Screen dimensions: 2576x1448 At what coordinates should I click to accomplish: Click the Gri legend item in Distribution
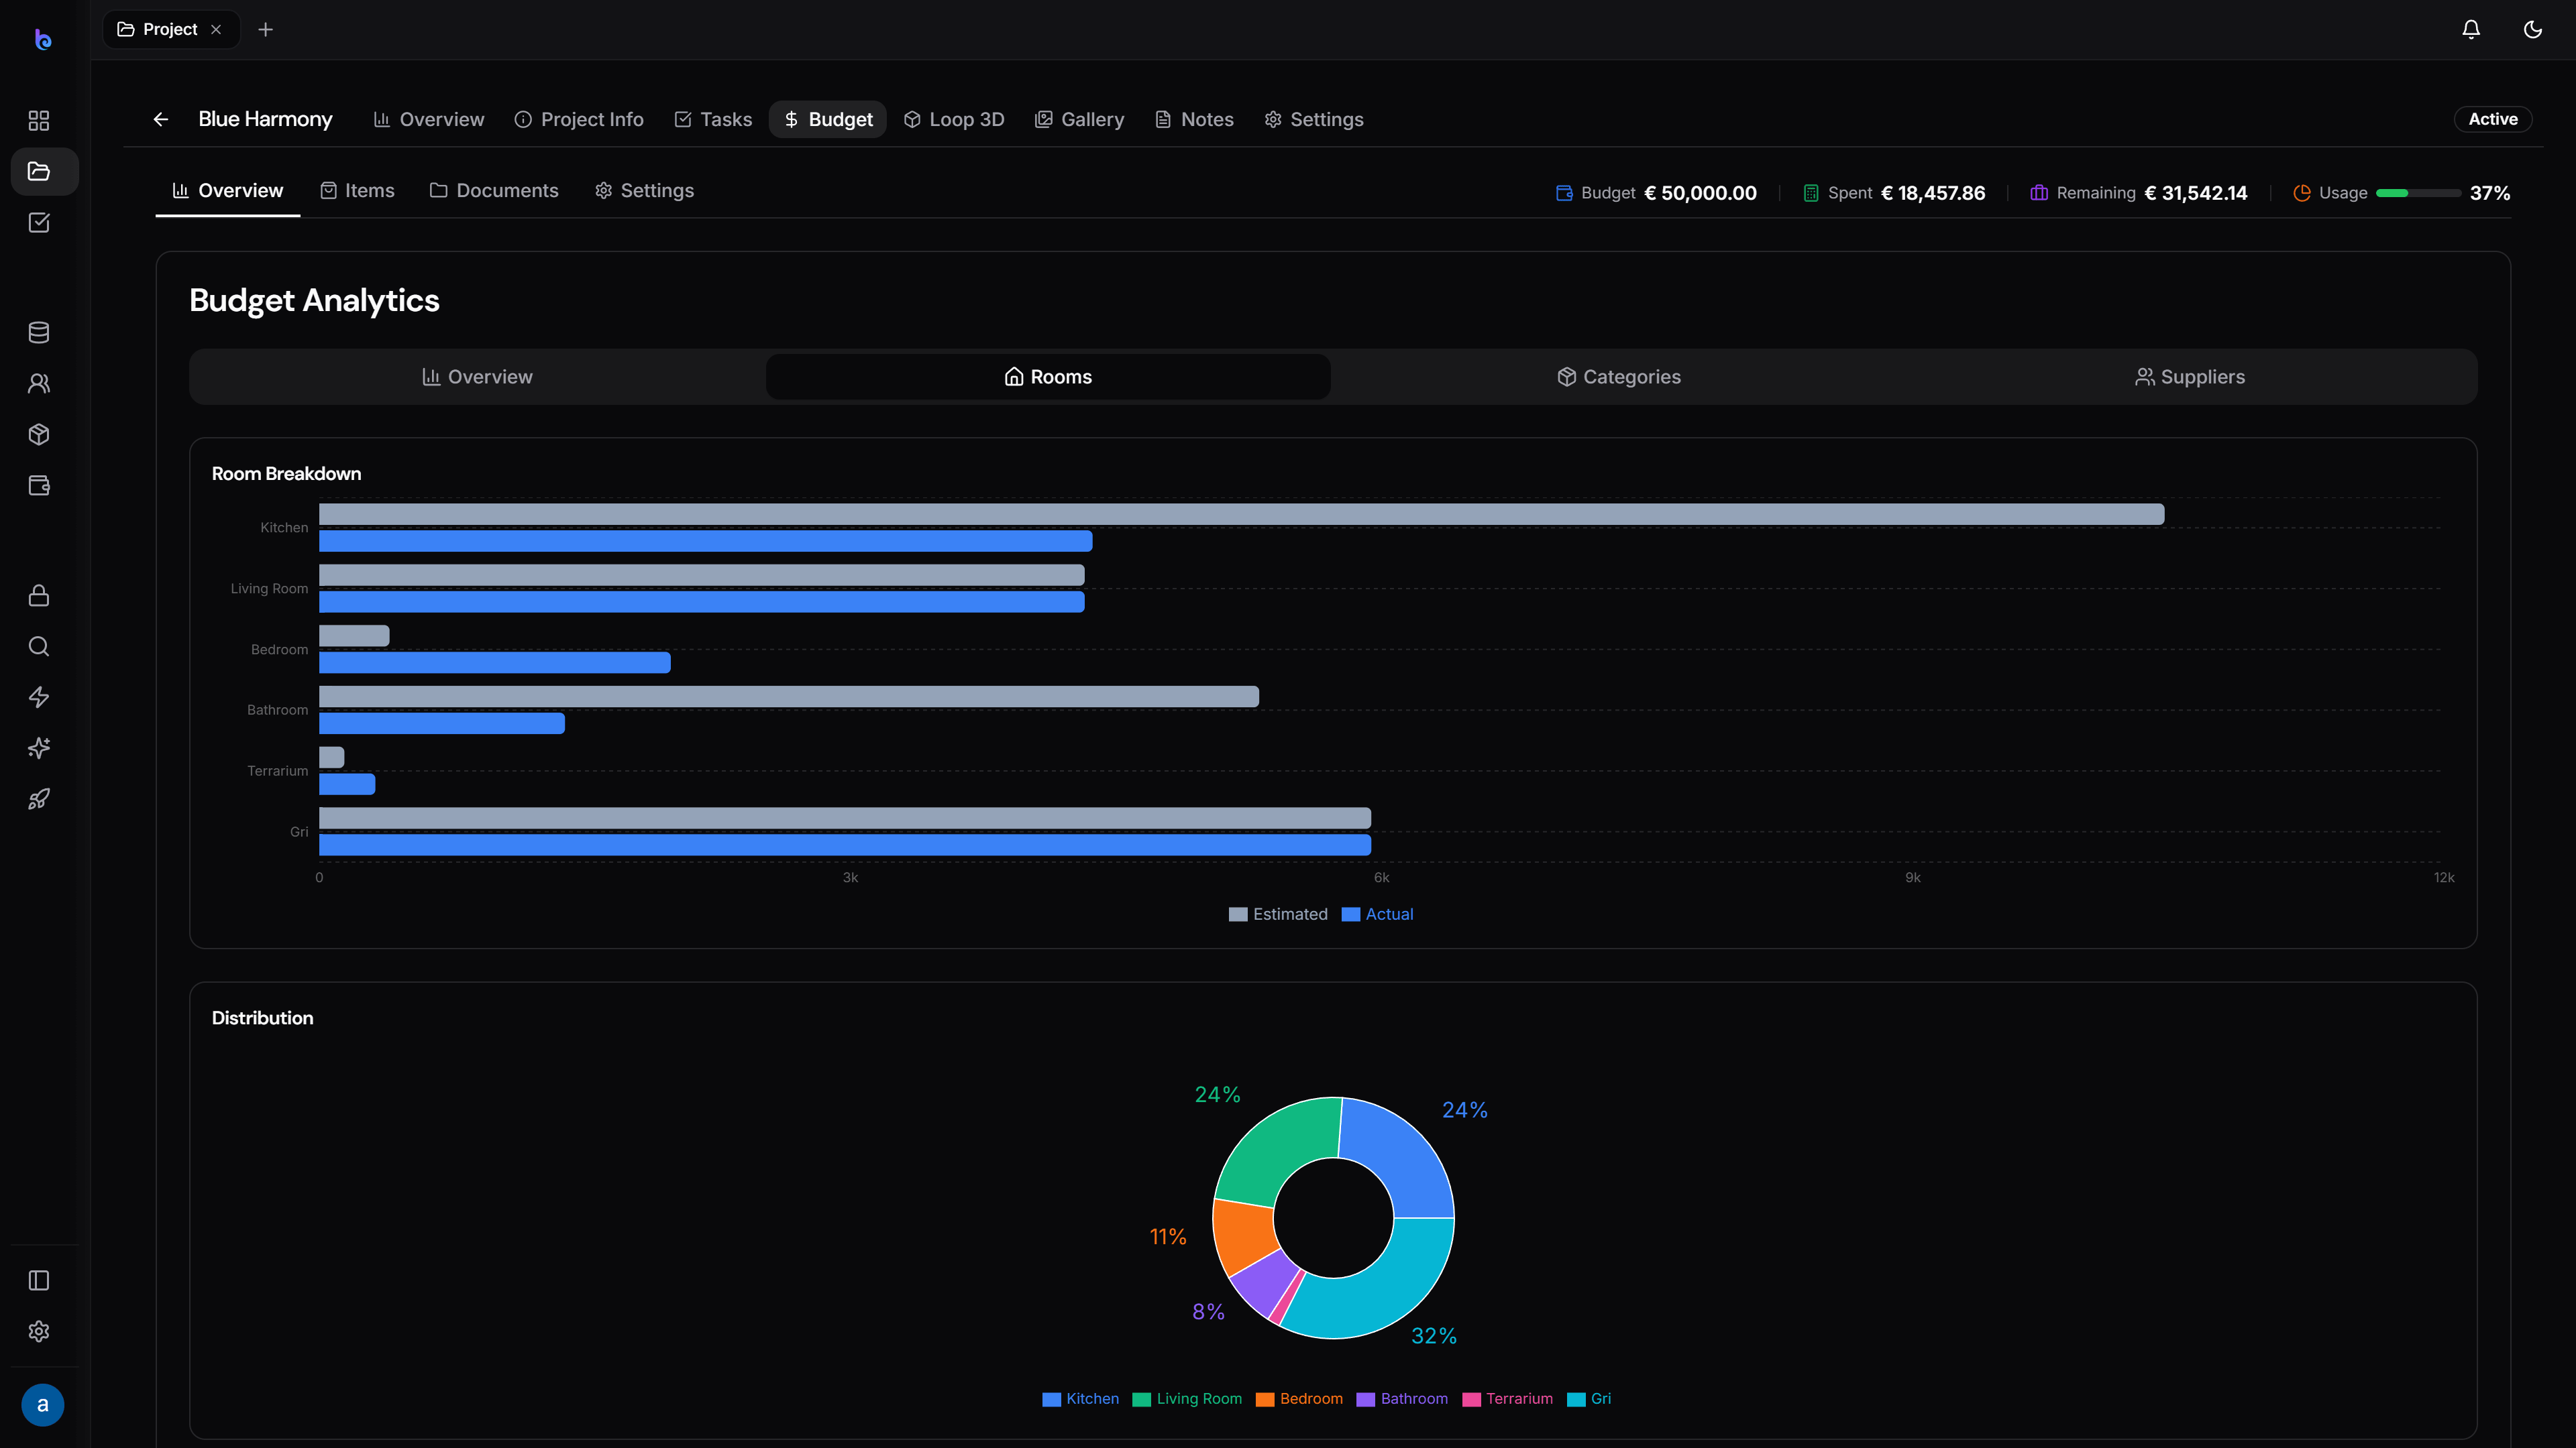click(1589, 1398)
